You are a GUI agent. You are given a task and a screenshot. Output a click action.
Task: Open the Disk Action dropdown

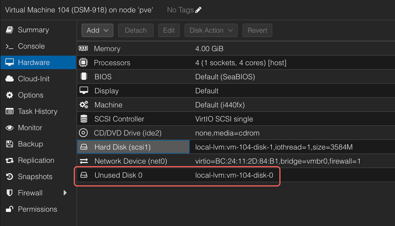tap(211, 30)
